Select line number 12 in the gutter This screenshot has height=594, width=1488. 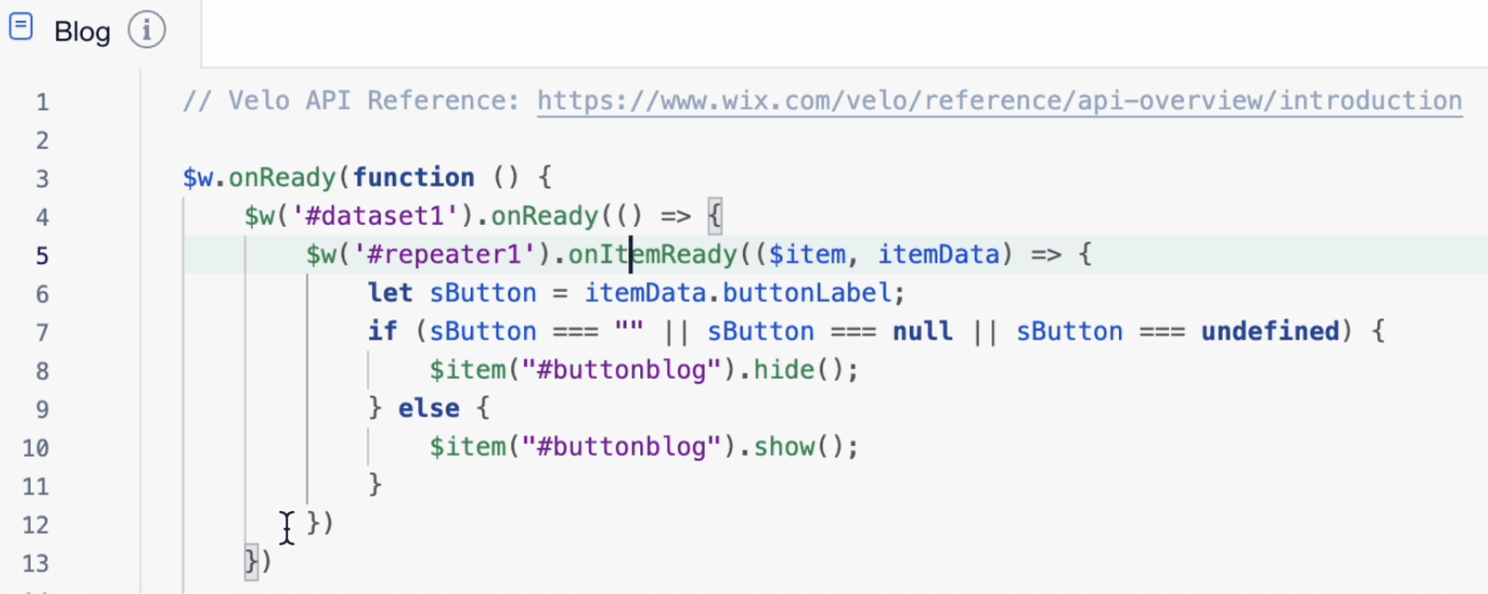pyautogui.click(x=34, y=524)
